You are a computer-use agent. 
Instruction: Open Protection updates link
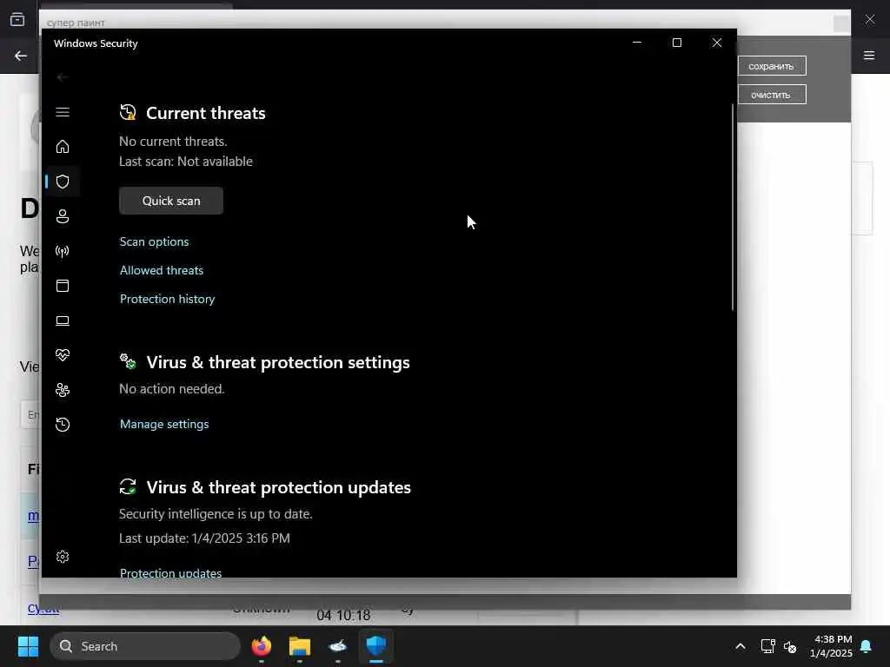(170, 573)
